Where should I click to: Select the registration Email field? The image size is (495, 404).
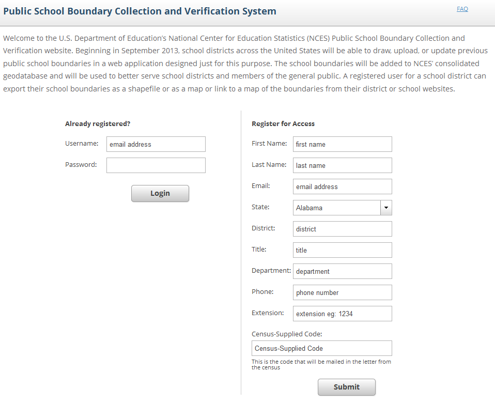[342, 187]
